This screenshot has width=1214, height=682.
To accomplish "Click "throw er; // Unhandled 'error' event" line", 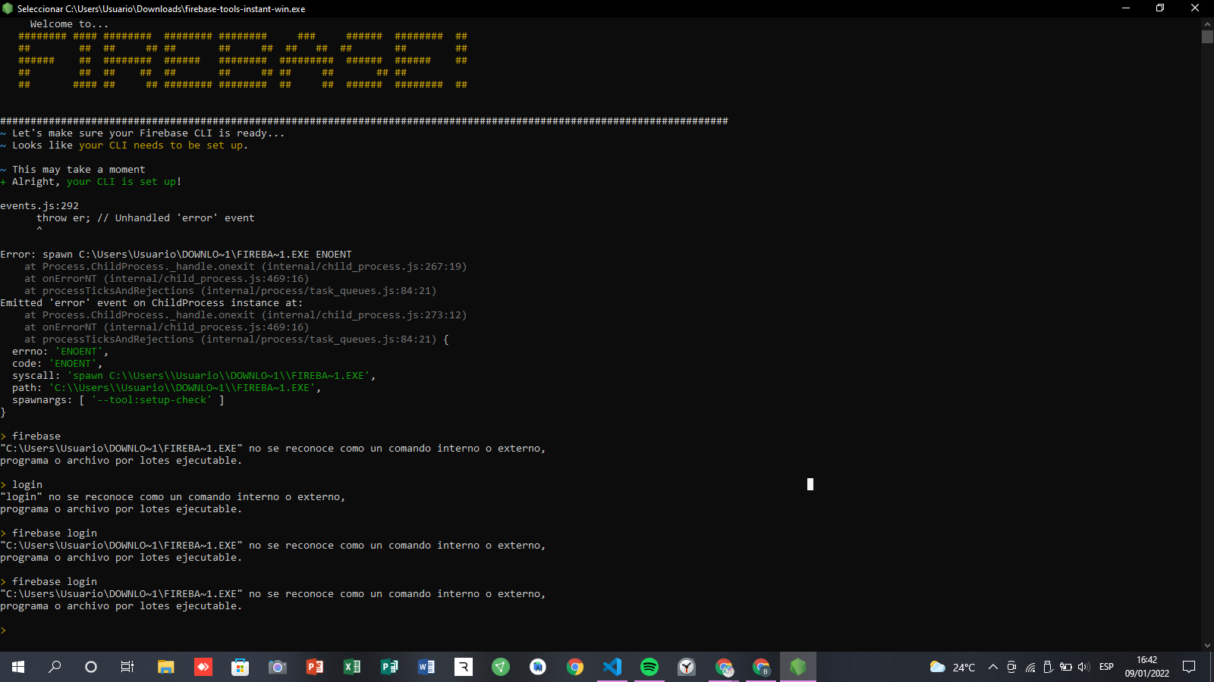I will coord(146,218).
